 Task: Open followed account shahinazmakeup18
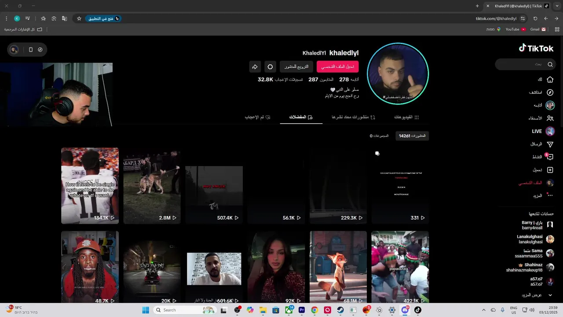click(x=530, y=267)
